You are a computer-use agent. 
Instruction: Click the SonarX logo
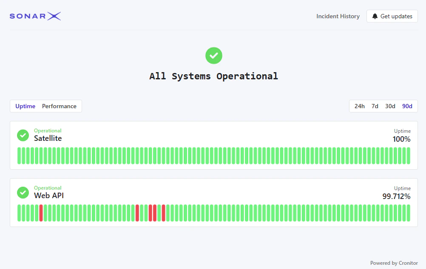click(x=35, y=16)
